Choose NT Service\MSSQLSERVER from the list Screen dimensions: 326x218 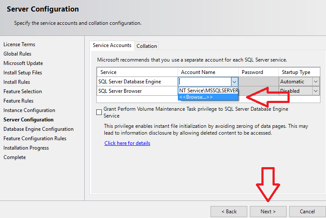(208, 91)
